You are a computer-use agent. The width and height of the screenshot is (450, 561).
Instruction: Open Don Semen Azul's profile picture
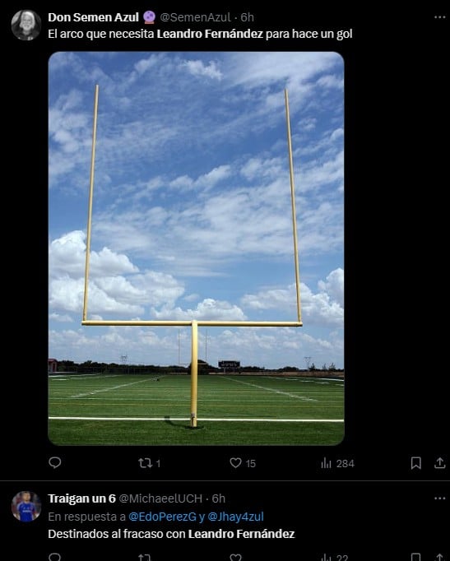coord(26,25)
